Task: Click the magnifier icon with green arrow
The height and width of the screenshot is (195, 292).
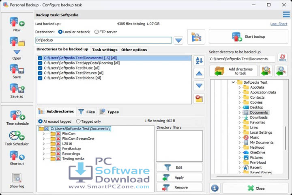Action: [281, 71]
